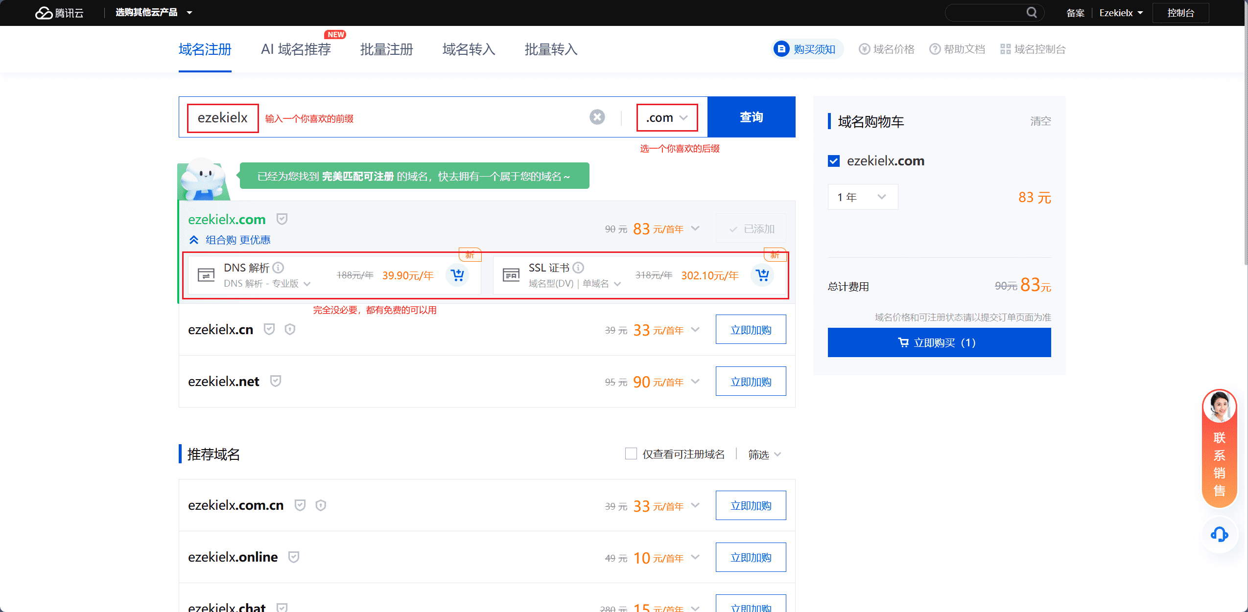Click the SSL 证书 product icon
1248x612 pixels.
(511, 275)
